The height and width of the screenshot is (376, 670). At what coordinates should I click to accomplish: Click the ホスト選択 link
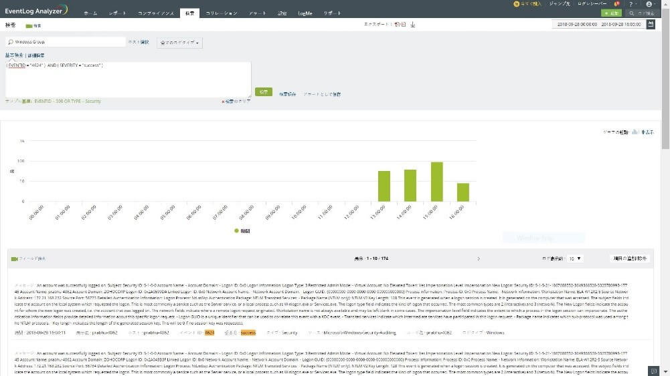[139, 42]
